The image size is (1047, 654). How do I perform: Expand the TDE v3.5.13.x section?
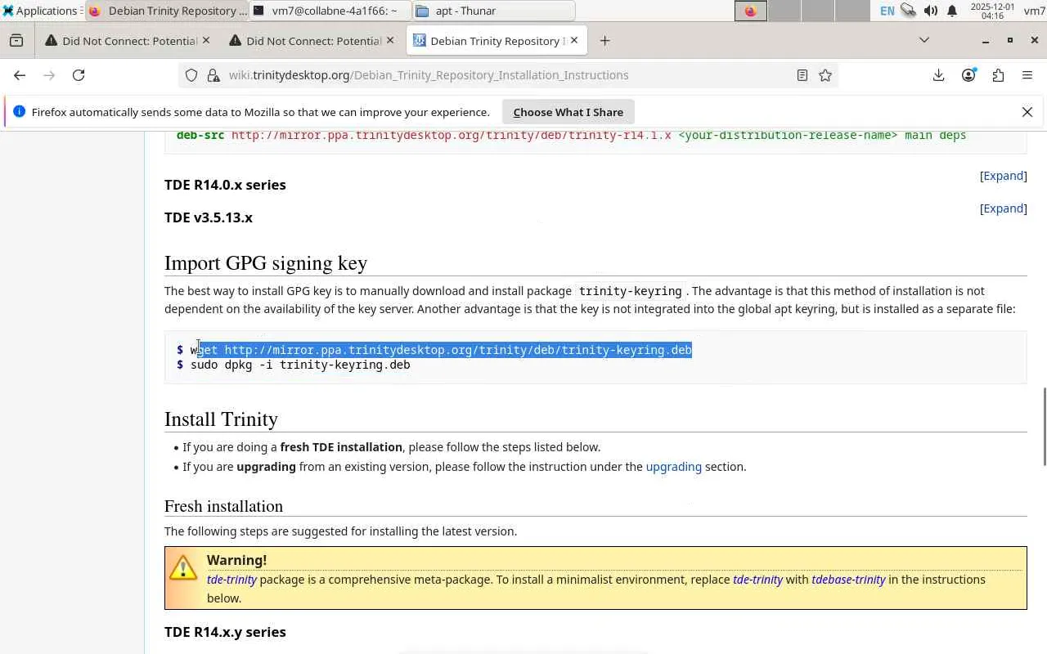click(1003, 208)
